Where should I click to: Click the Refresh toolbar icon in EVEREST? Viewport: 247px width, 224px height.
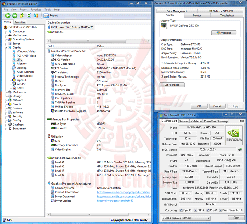(29, 15)
